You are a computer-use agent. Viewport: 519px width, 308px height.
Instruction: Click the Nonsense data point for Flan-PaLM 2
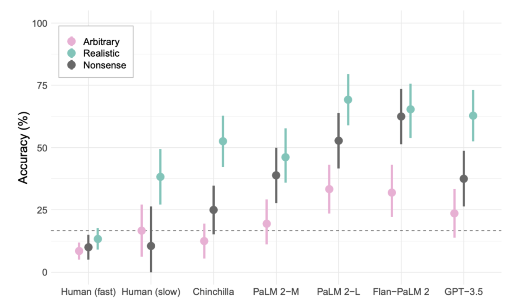pyautogui.click(x=401, y=116)
